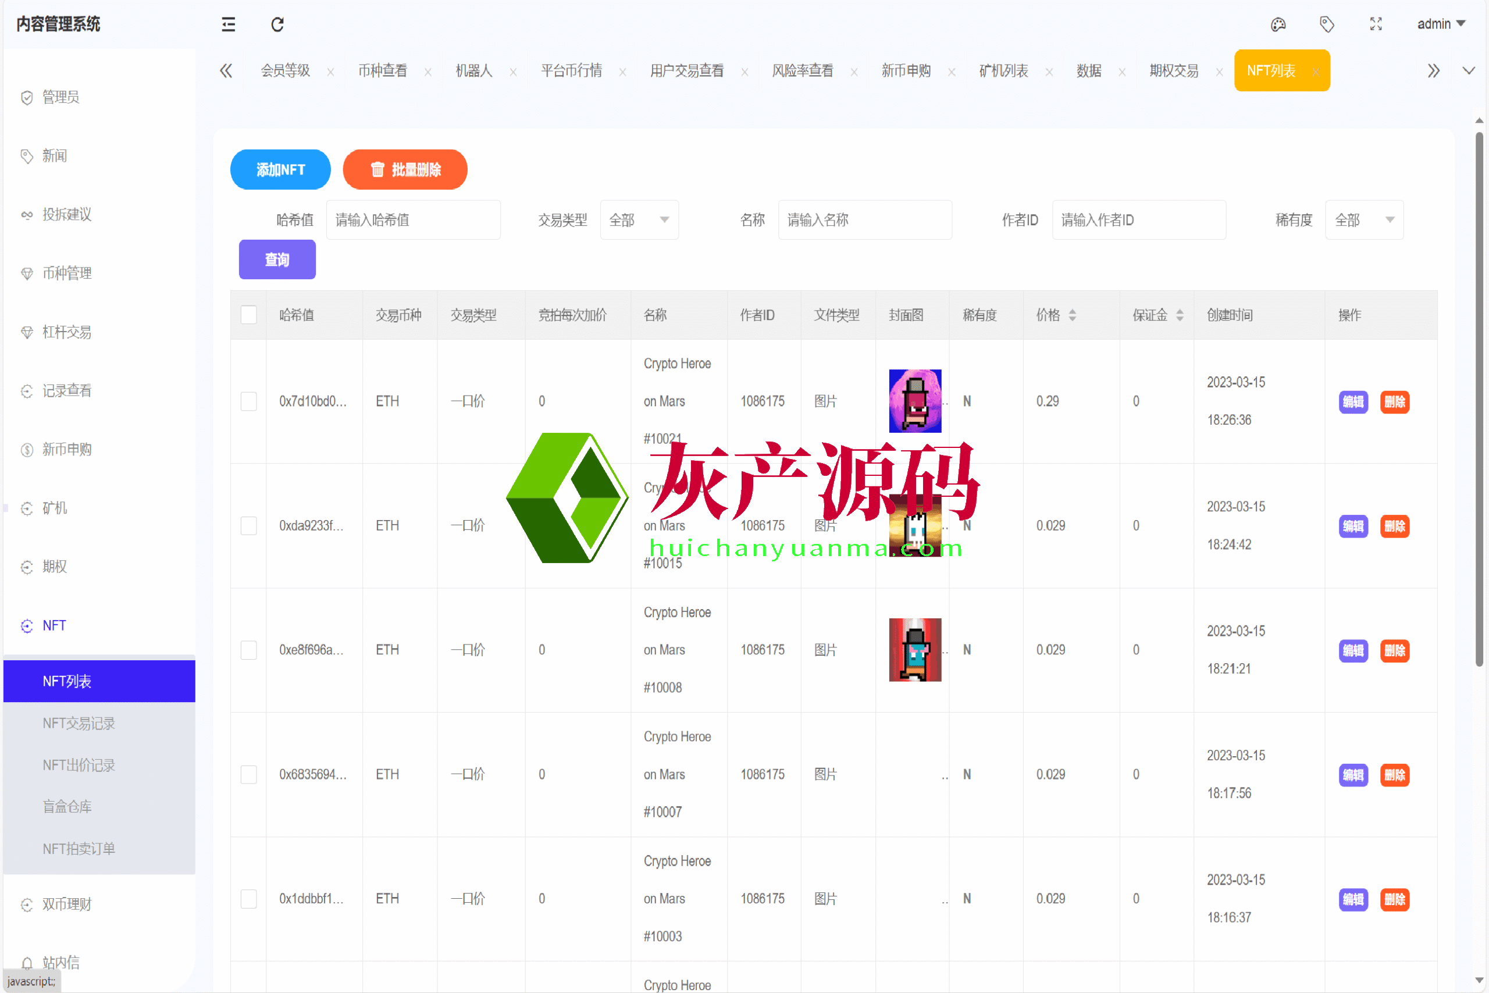The image size is (1489, 993).
Task: Open the theme palette icon
Action: pos(1277,24)
